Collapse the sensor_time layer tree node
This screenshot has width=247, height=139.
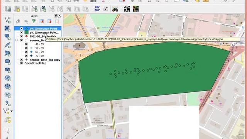click(x=17, y=40)
